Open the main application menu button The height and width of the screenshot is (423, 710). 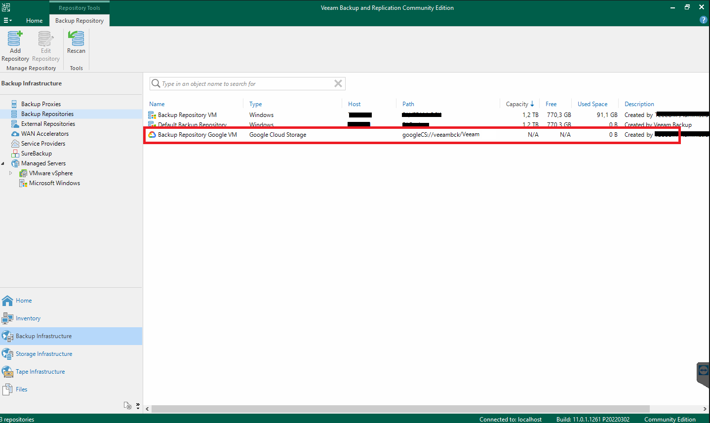(7, 20)
